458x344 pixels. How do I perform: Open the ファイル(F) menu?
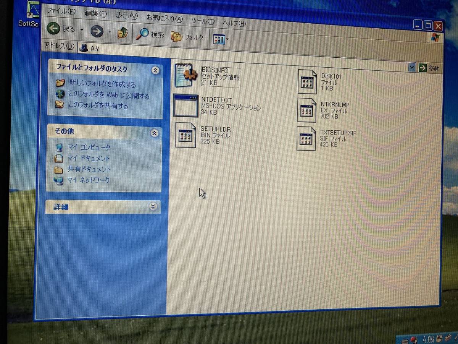[61, 11]
